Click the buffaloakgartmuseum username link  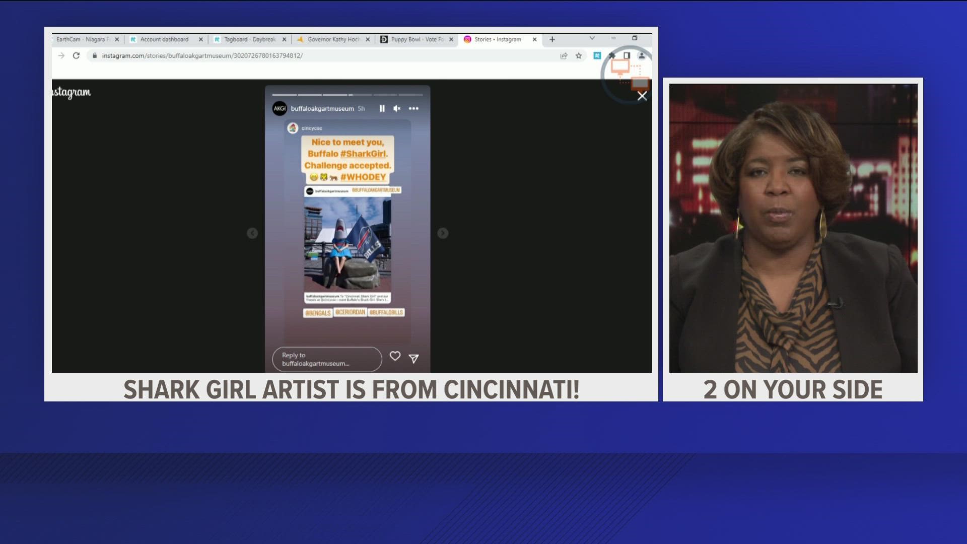click(x=322, y=108)
